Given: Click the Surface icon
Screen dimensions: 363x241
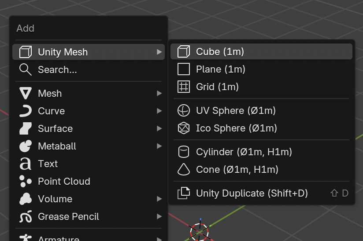Looking at the screenshot, I should (26, 128).
